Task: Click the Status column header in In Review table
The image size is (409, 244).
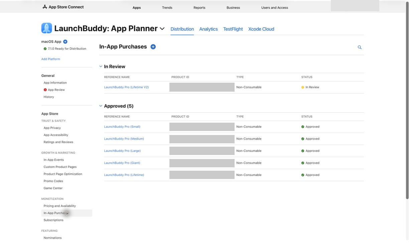Action: click(307, 77)
